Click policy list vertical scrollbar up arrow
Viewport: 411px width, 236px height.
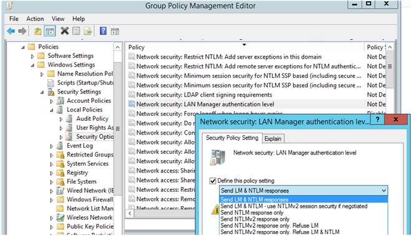[x=390, y=47]
